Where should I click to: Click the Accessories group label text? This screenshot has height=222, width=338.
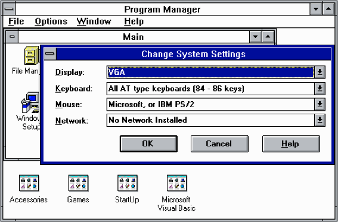coord(29,199)
